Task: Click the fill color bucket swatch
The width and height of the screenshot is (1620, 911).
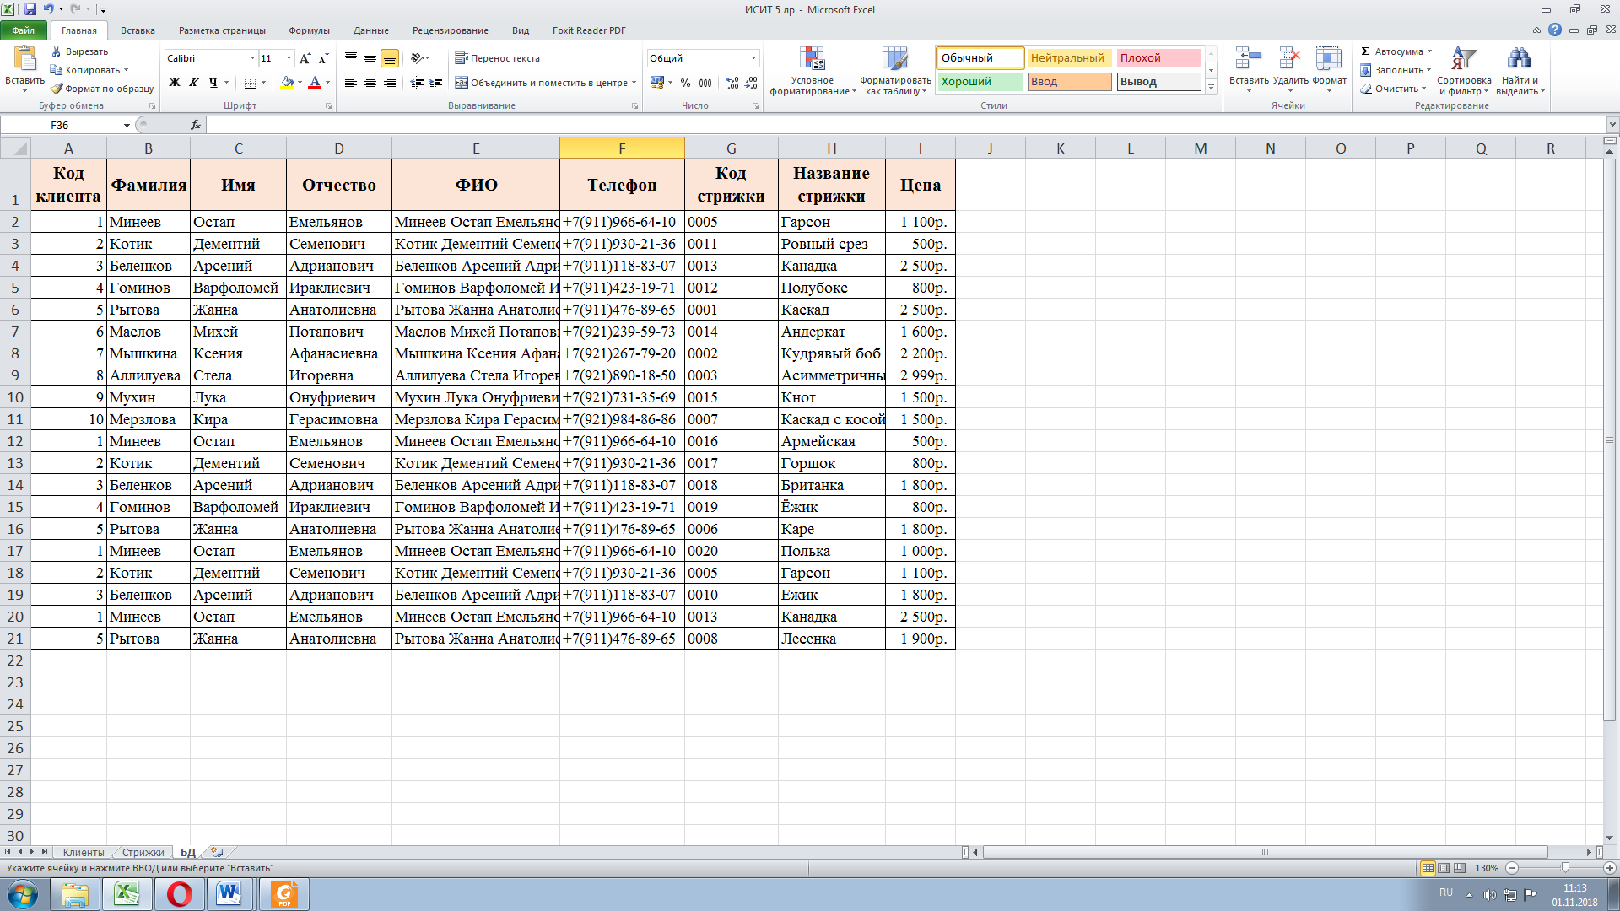Action: click(287, 83)
